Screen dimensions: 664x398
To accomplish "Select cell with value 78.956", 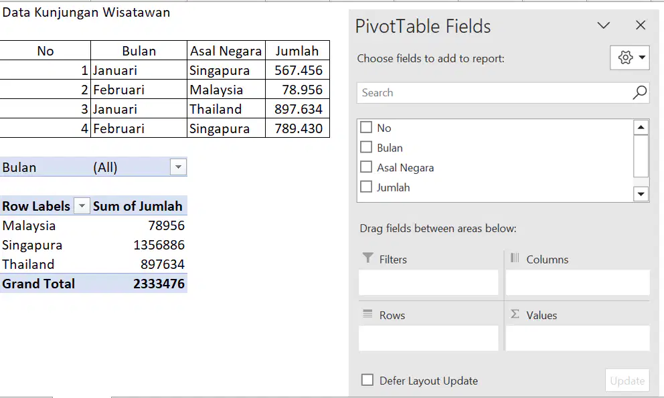I will click(x=297, y=90).
